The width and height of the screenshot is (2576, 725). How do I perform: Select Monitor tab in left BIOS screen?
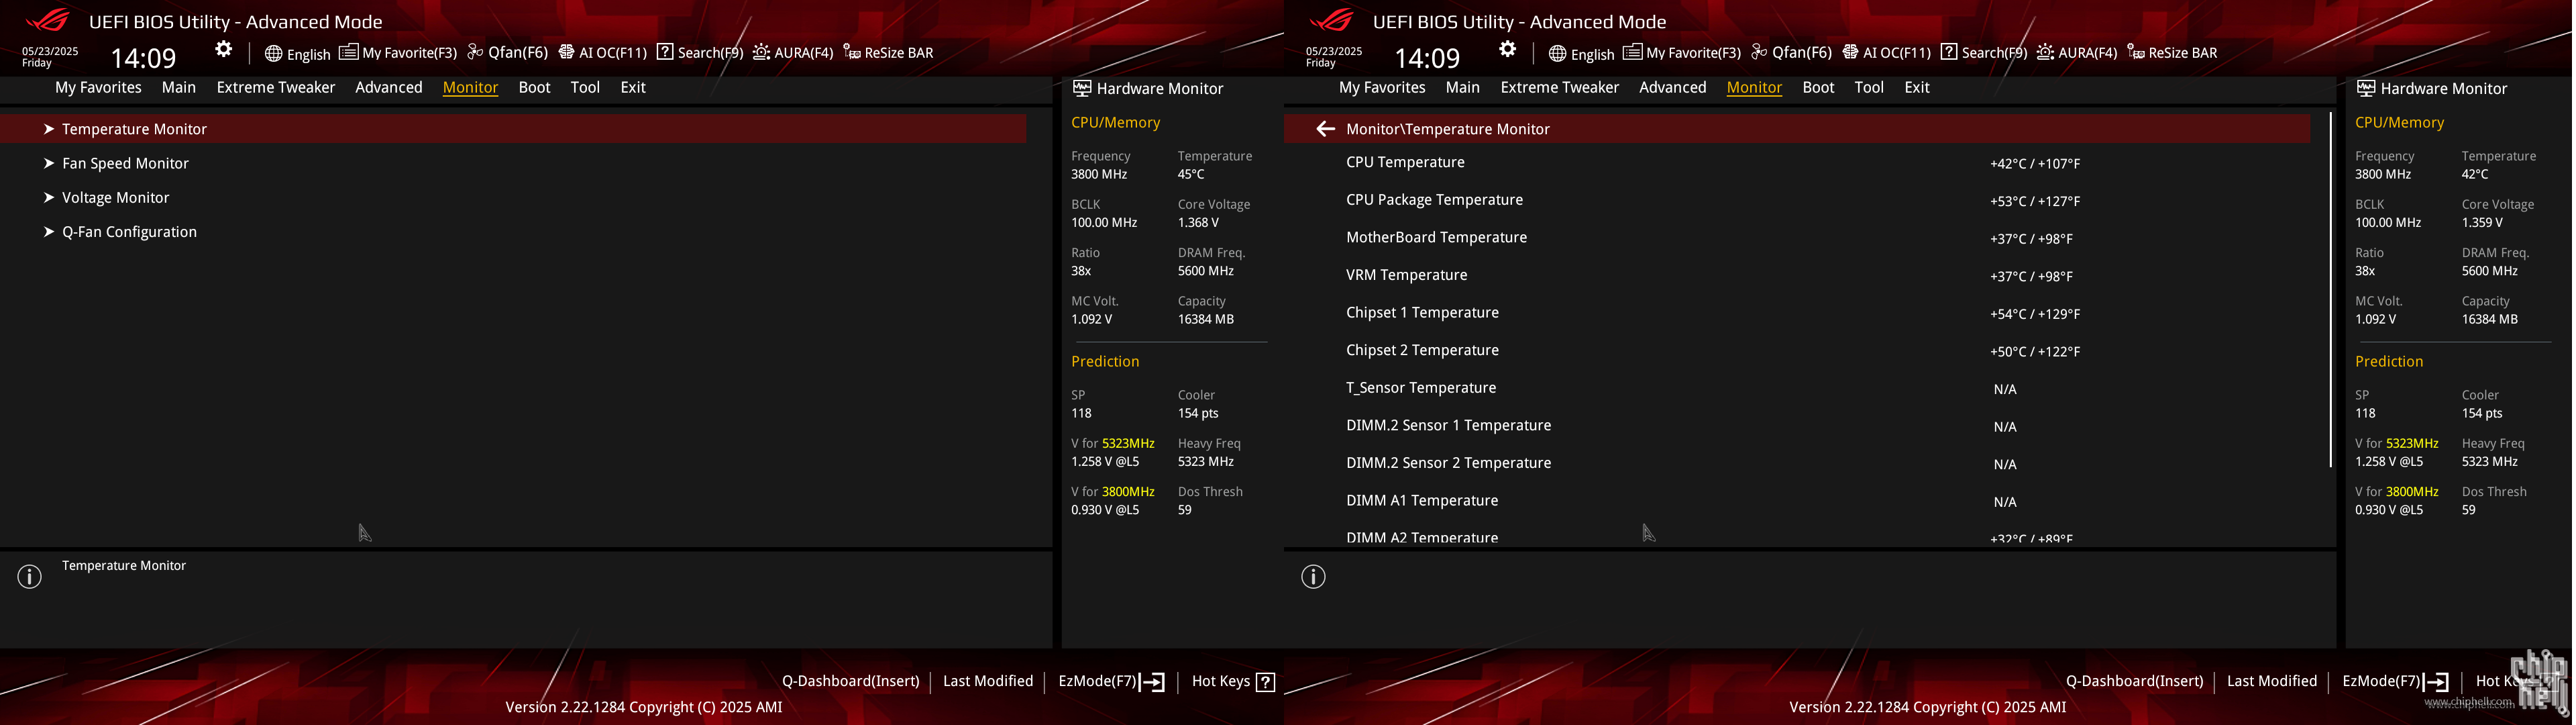470,87
